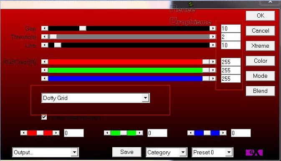Increase Line with its right arrow
The height and width of the screenshot is (161, 281).
[x=213, y=45]
